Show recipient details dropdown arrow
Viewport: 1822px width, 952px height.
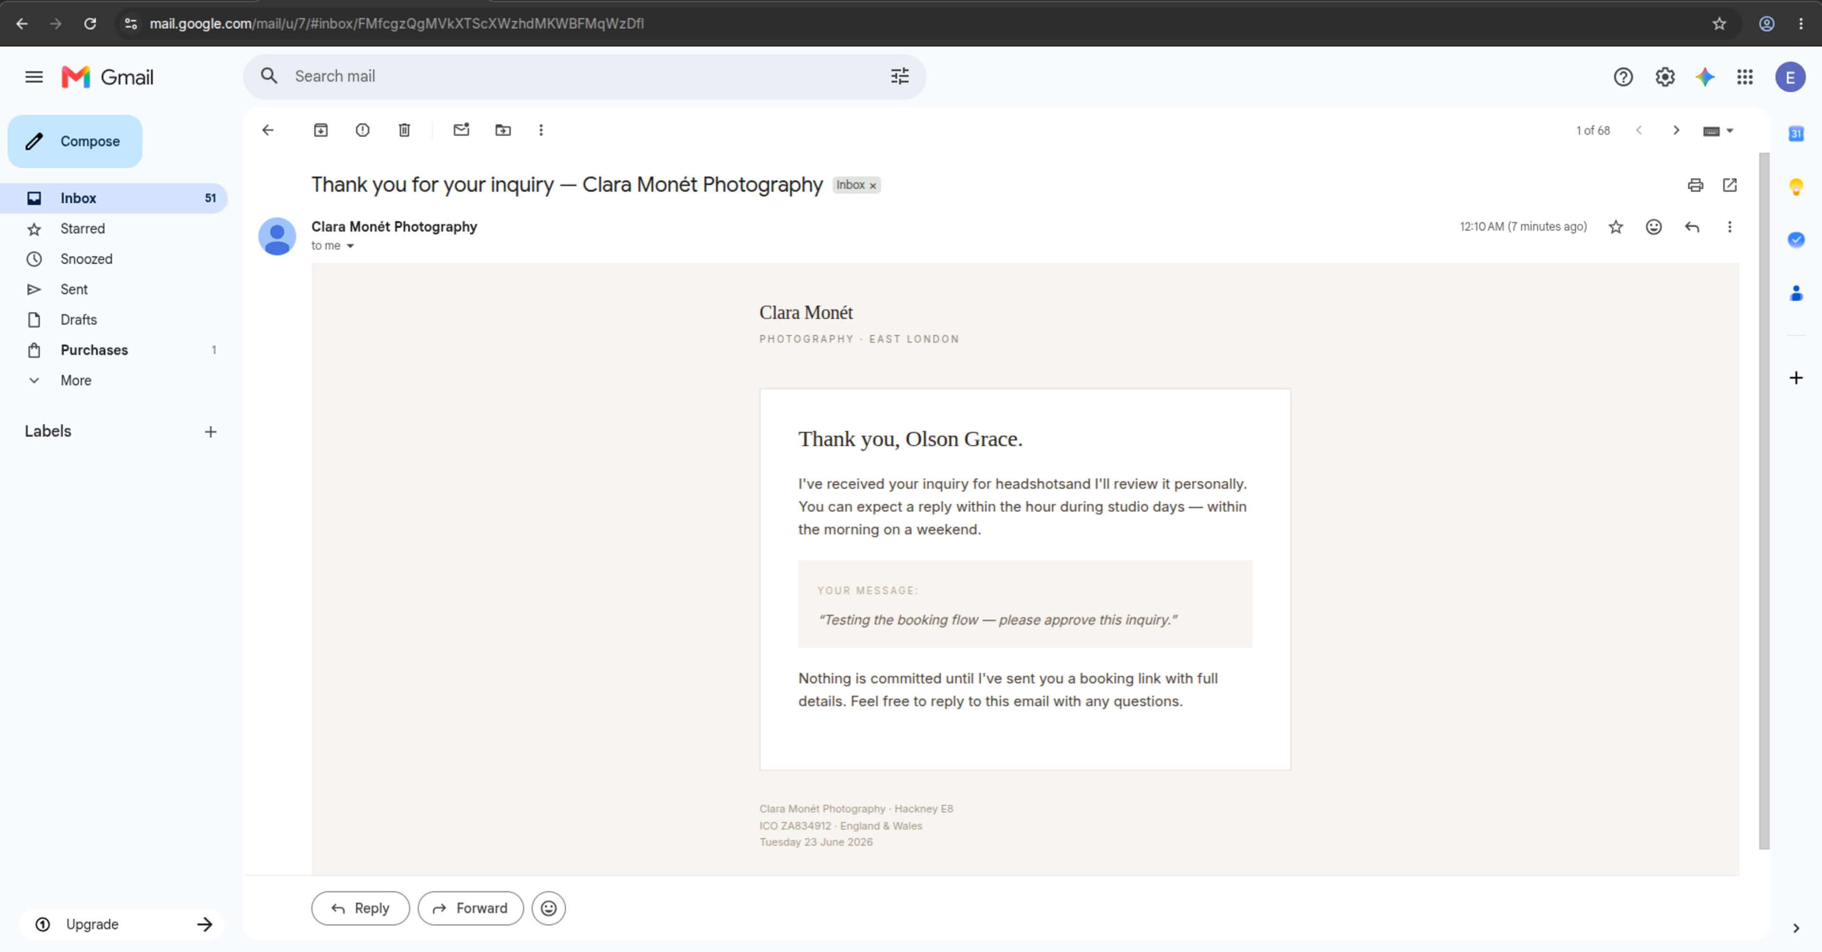point(350,246)
